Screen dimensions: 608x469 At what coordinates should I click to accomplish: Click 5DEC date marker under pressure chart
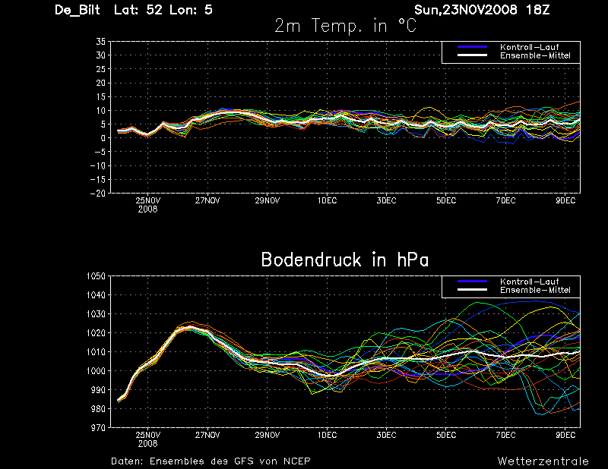point(446,436)
